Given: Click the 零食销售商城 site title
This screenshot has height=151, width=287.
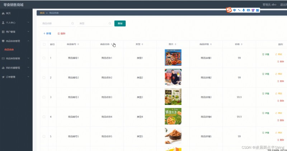Looking at the screenshot, I should click(13, 5).
